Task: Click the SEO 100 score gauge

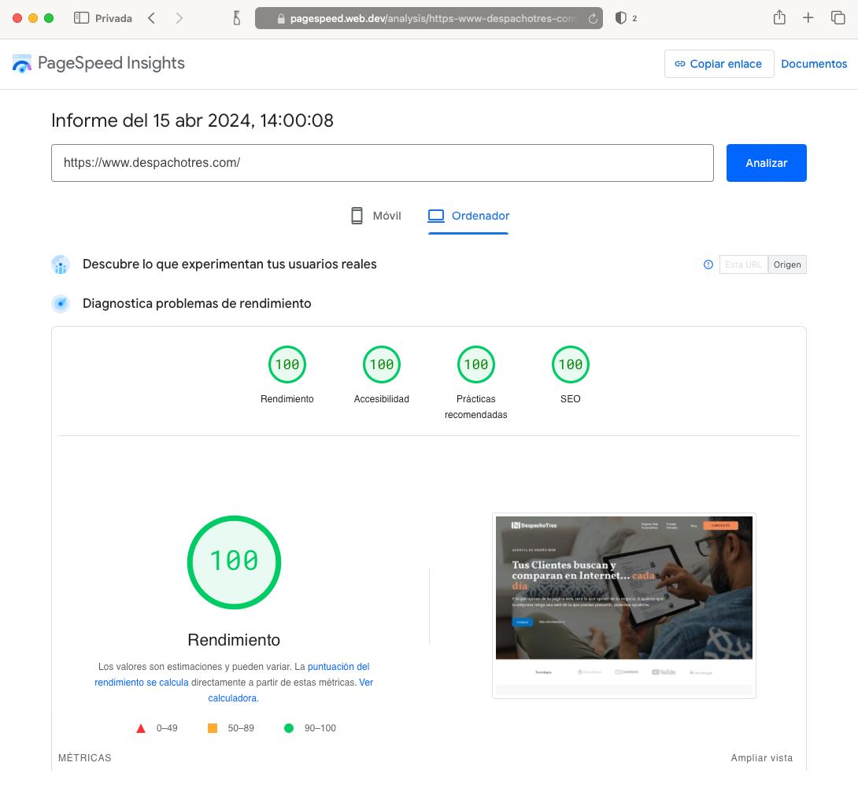Action: point(570,364)
